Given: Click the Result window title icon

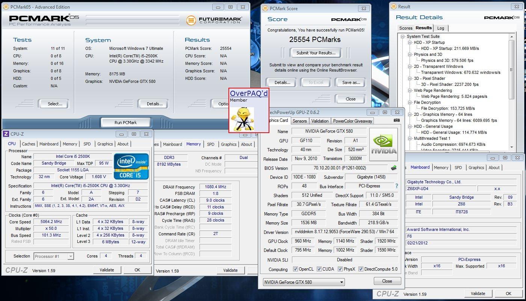Looking at the screenshot, I should (393, 6).
